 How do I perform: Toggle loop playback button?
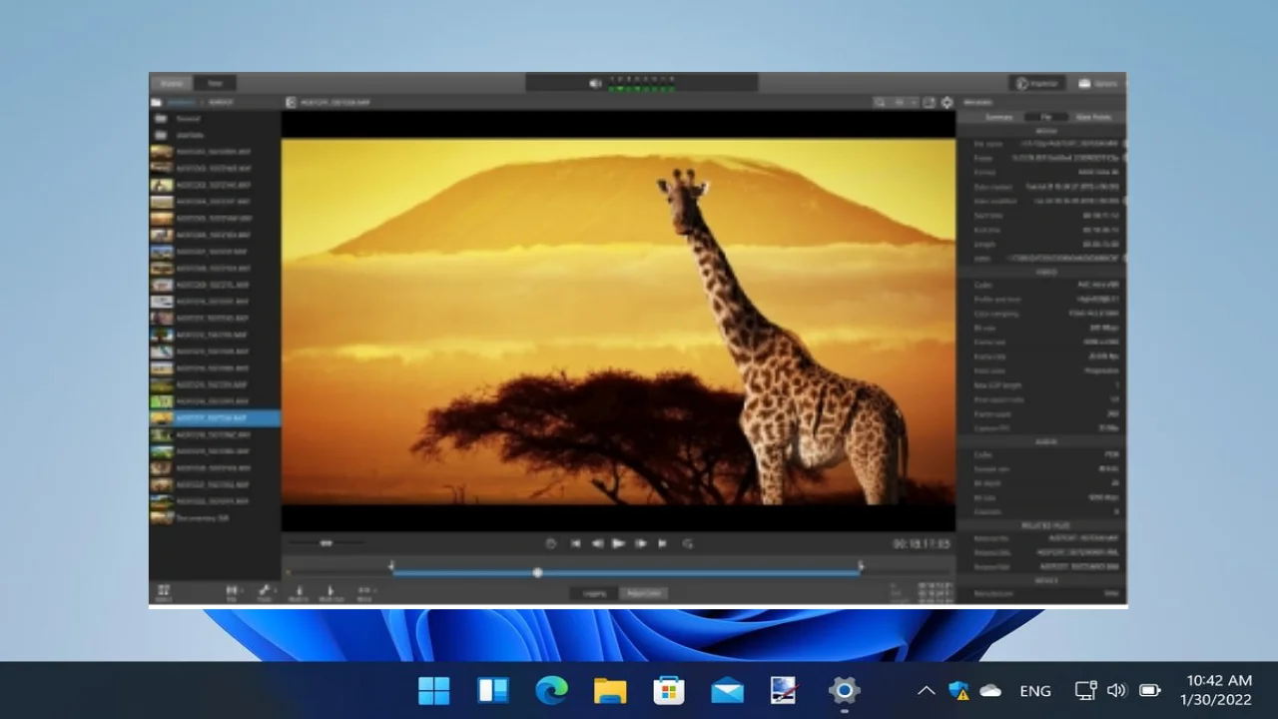(x=687, y=543)
